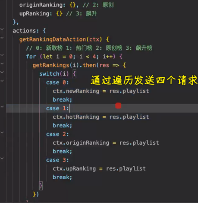Click the 'case 2:' label
Viewport: 198px width, 203px height.
point(57,134)
